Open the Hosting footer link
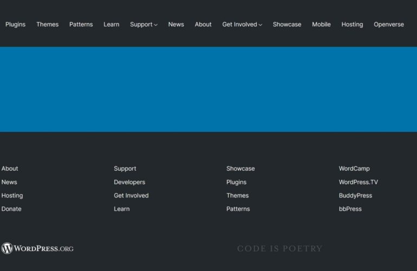Viewport: 417px width, 271px height. 12,196
